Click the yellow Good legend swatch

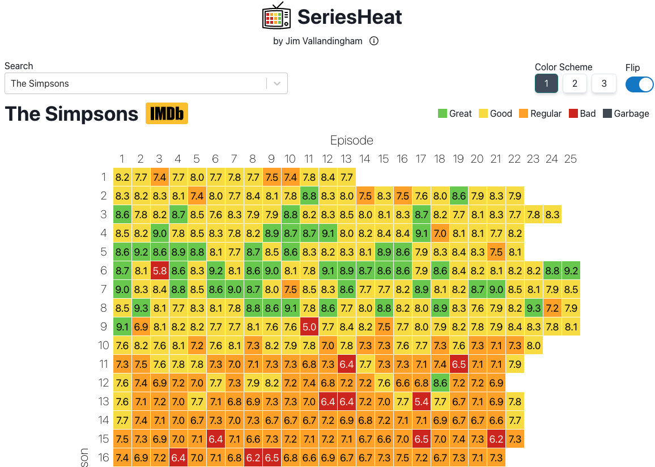pyautogui.click(x=480, y=113)
